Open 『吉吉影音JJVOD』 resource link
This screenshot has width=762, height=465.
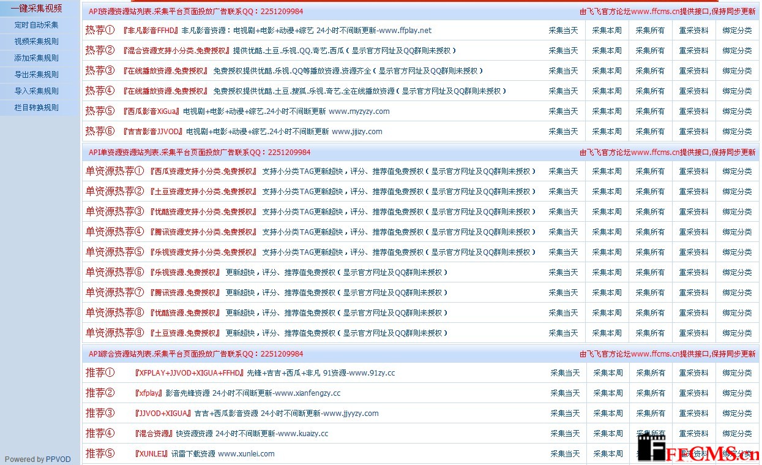(x=152, y=132)
